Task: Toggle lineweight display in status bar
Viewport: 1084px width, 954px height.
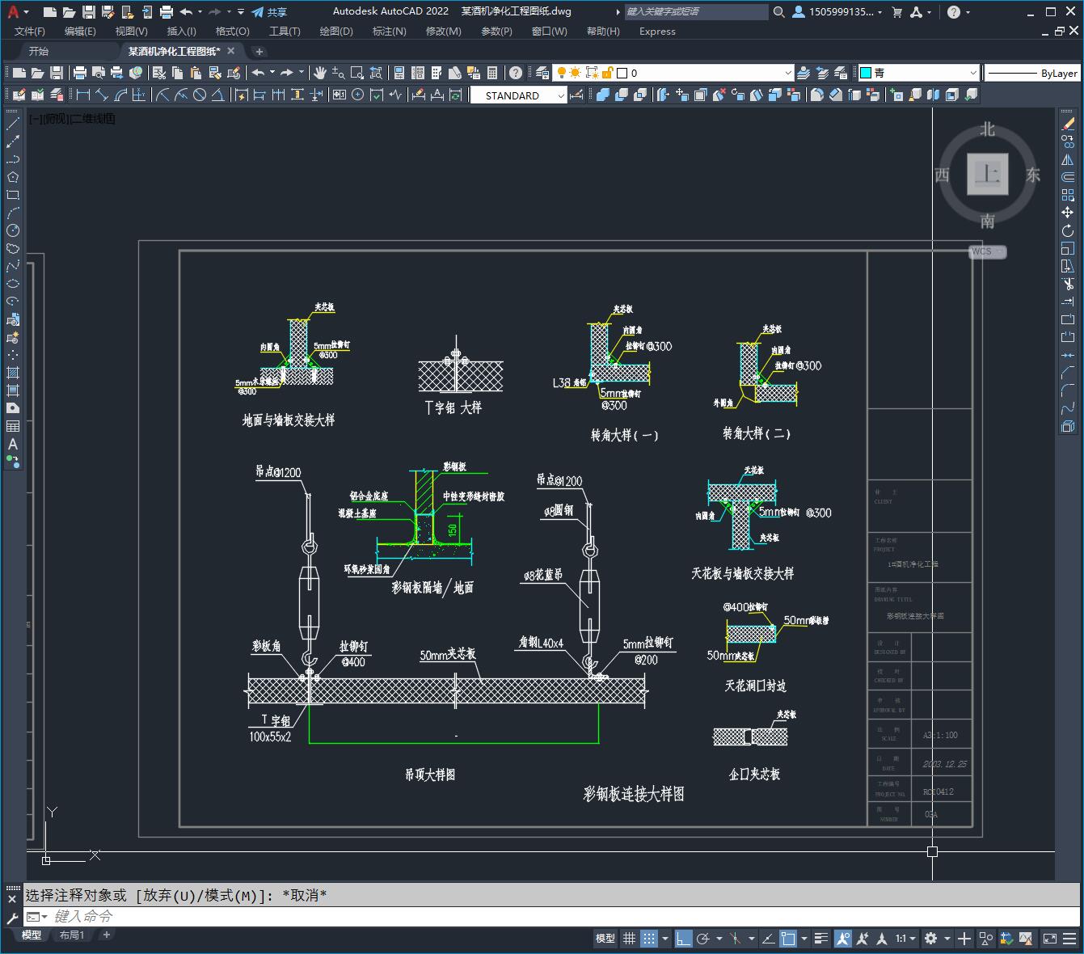Action: 822,939
